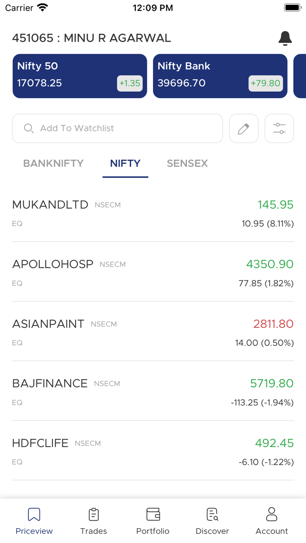Open the Trades clipboard icon
This screenshot has height=543, width=306.
94,515
